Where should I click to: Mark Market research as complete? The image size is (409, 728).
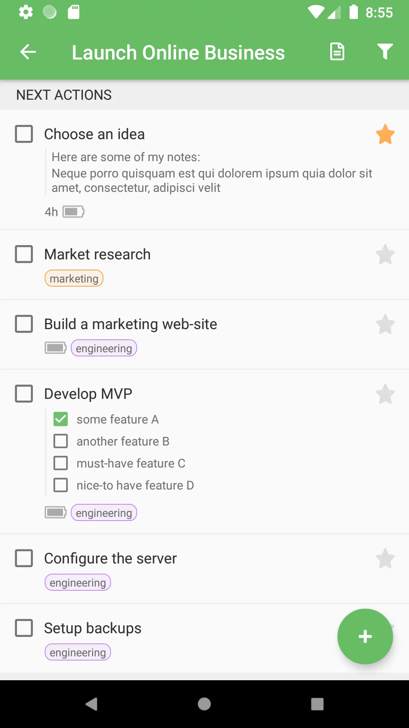pyautogui.click(x=24, y=254)
